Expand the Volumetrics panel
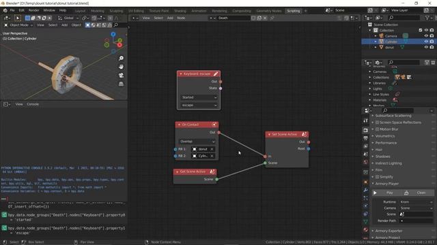The width and height of the screenshot is (437, 245). [385, 136]
